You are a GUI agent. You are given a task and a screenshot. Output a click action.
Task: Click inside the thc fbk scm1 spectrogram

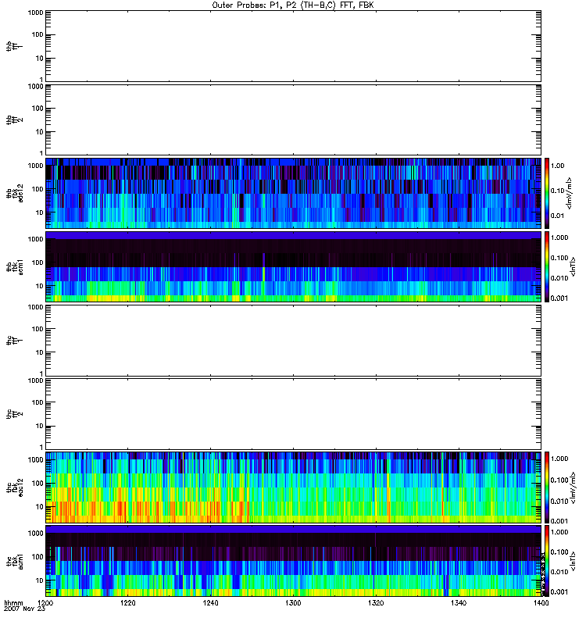[x=293, y=559]
